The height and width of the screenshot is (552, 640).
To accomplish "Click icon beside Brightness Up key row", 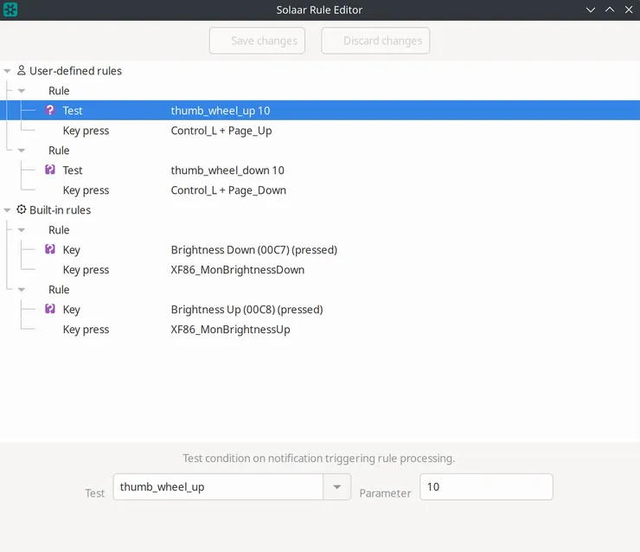I will tap(50, 309).
